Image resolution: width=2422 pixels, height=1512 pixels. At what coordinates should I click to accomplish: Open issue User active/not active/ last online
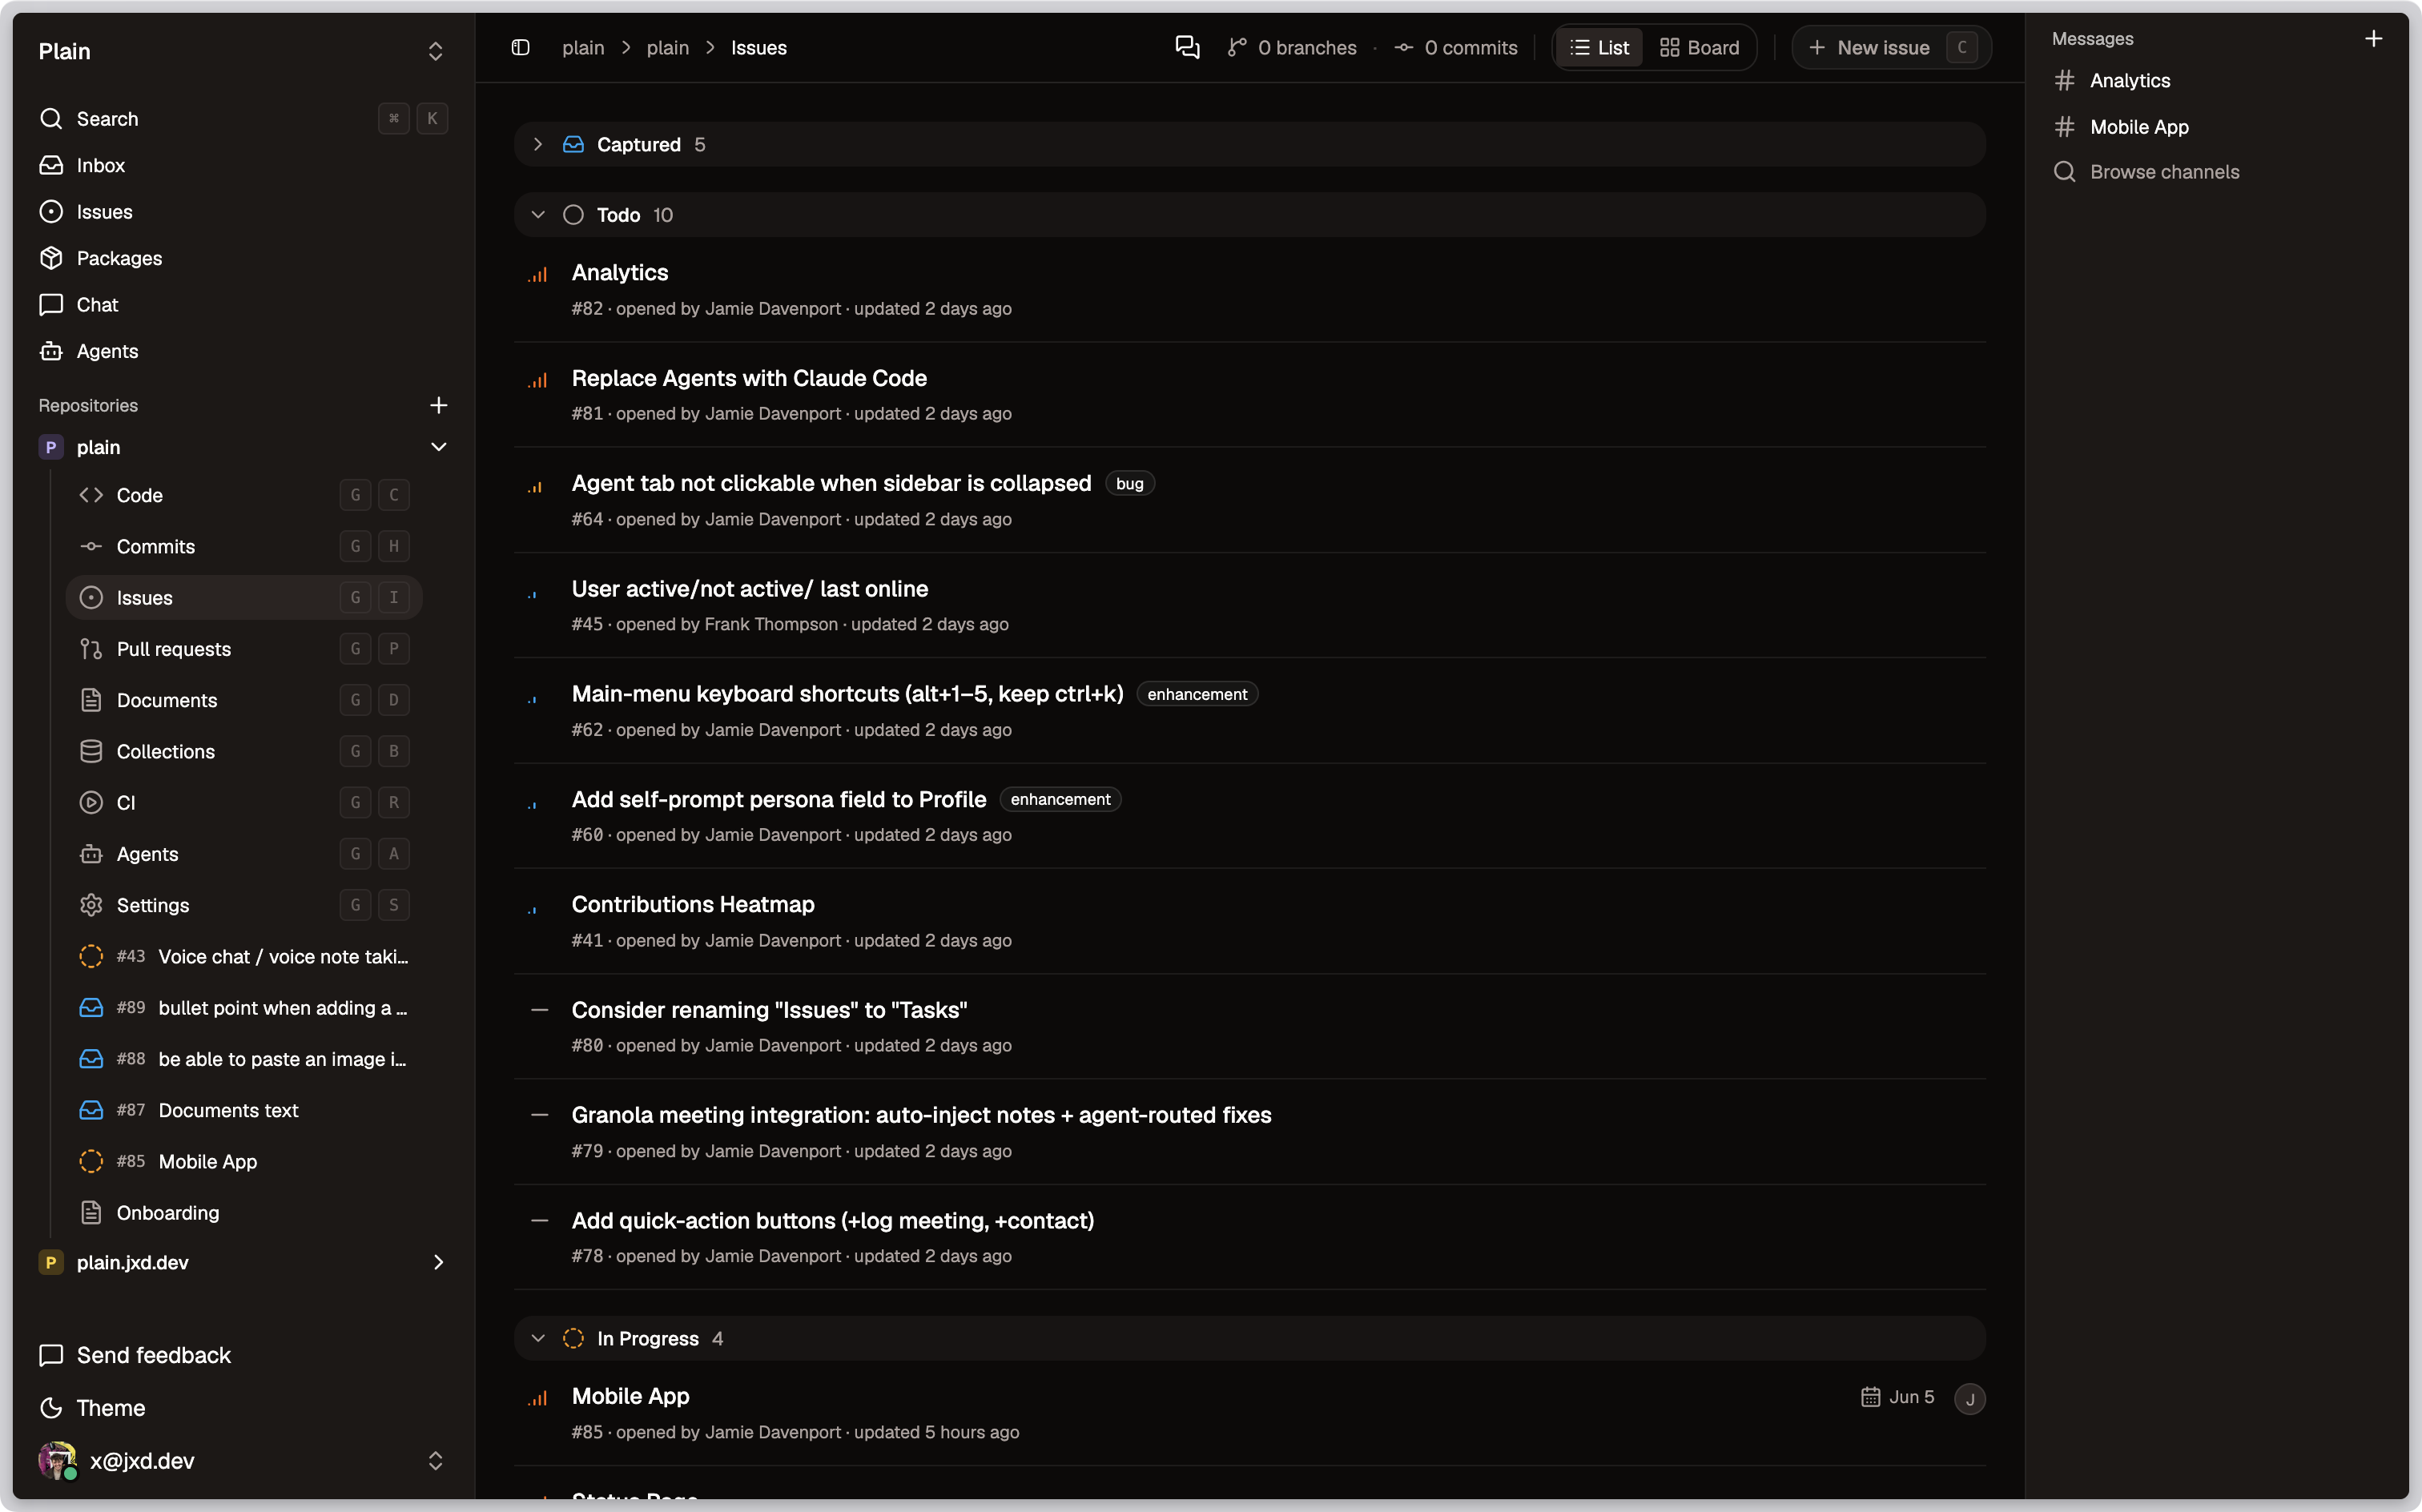749,589
